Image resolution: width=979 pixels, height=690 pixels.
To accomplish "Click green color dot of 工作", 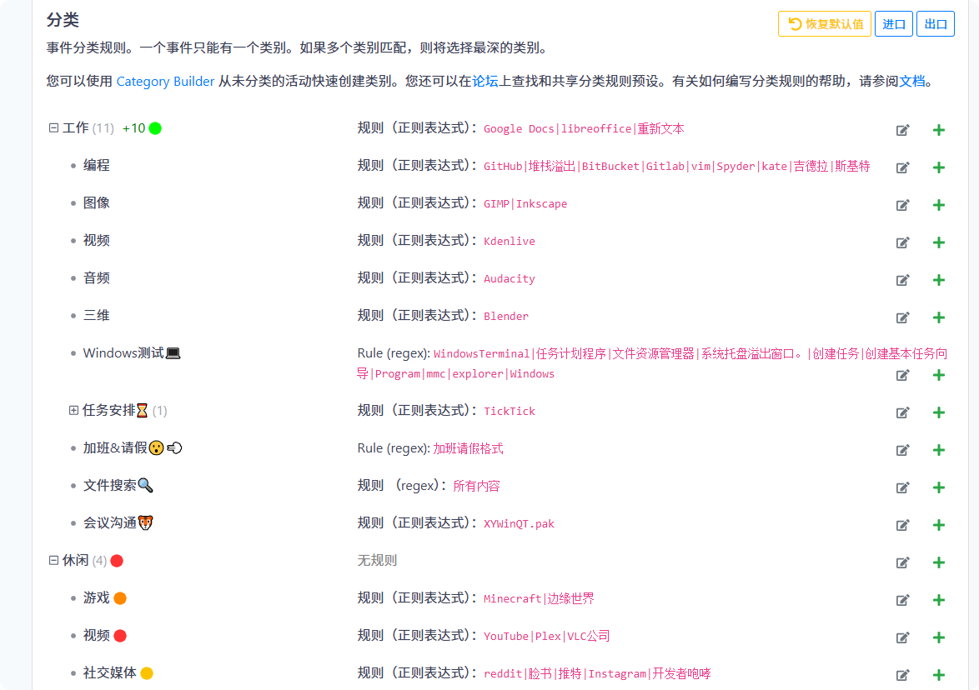I will coord(155,128).
